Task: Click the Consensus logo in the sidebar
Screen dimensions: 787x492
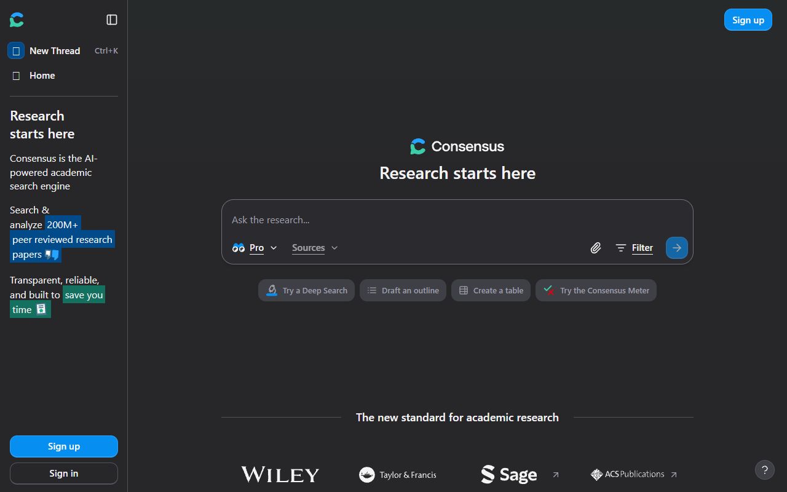Action: point(16,20)
